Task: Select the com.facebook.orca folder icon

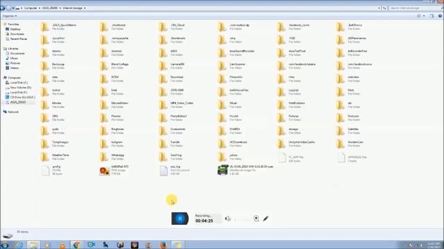Action: [341, 66]
